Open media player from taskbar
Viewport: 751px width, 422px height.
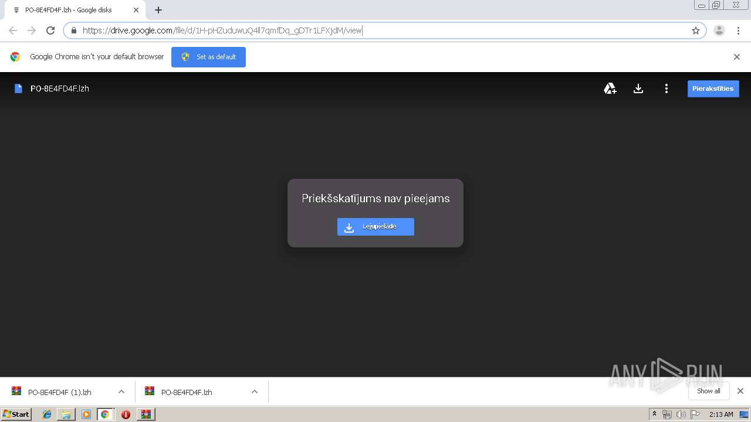86,414
